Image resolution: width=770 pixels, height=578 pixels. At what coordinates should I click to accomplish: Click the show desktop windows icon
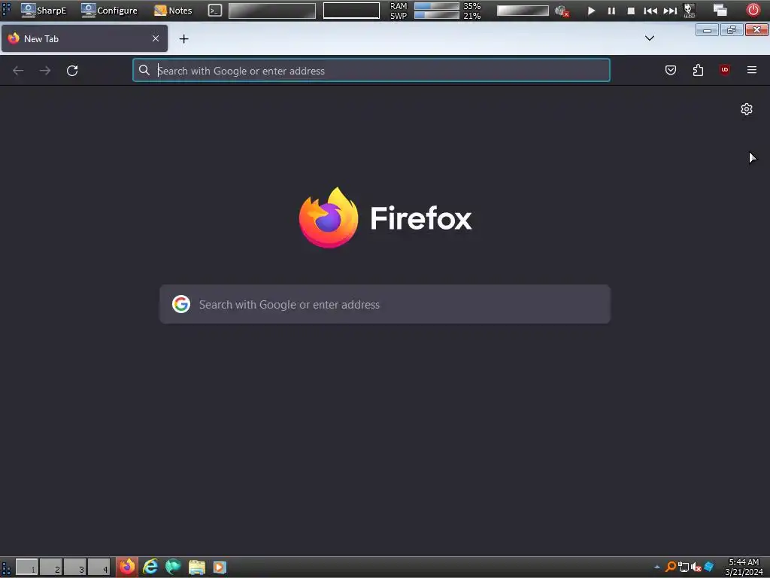720,11
